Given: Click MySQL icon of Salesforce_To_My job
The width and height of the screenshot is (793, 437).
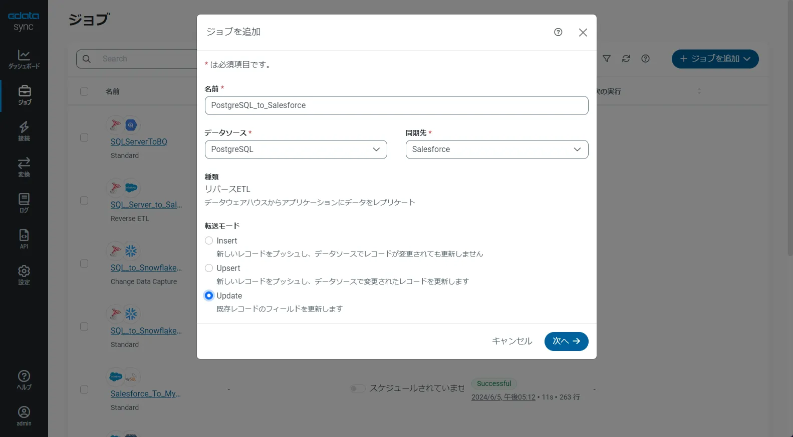Looking at the screenshot, I should click(x=131, y=376).
